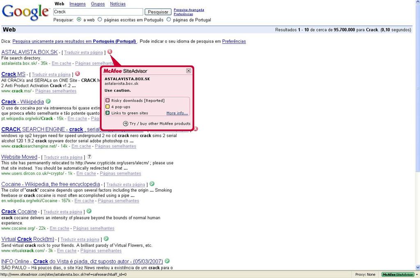Click 'Use caution.' text in SiteAdvisor popup
This screenshot has height=278, width=420.
(118, 90)
